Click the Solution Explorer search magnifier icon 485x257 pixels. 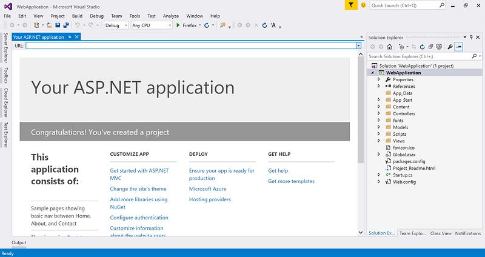pyautogui.click(x=474, y=56)
